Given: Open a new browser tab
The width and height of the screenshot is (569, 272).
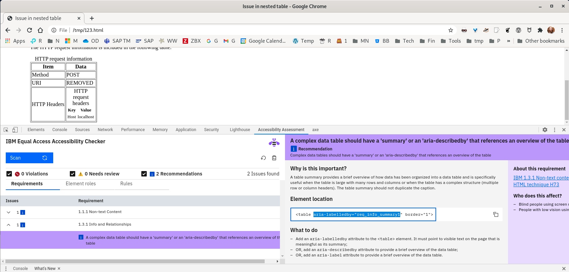Looking at the screenshot, I should point(92,18).
